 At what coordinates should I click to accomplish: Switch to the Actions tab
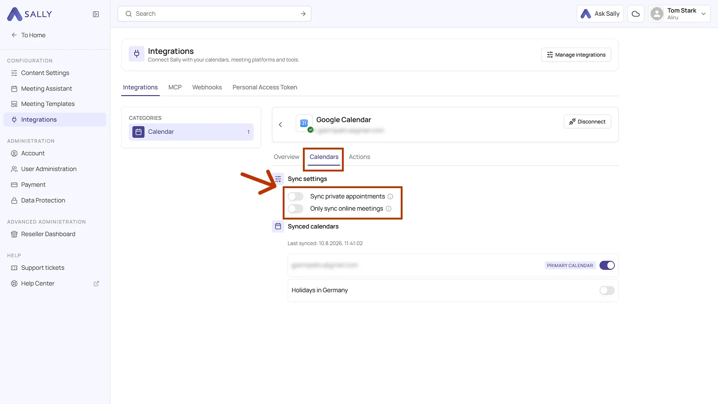tap(359, 157)
